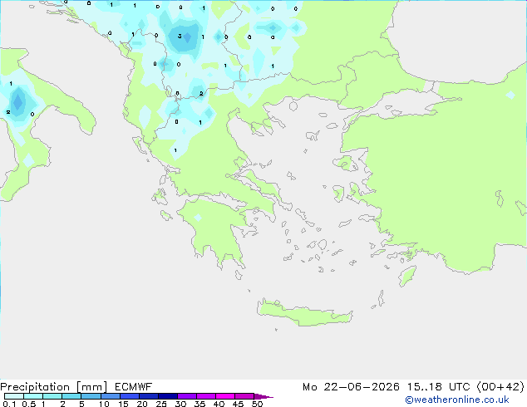
Task: Click the 'Precipitation' title text
Action: click(x=35, y=387)
